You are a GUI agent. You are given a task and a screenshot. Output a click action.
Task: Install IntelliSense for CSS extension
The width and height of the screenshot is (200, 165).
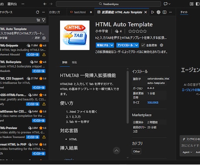(x=39, y=121)
